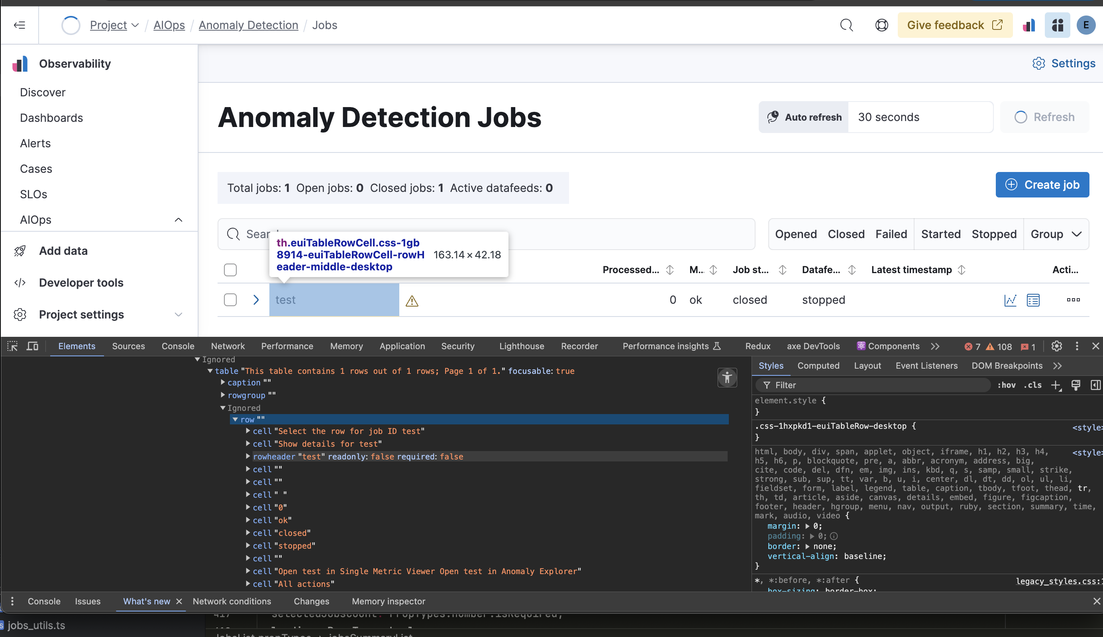
Task: Show more DevTools tabs chevron
Action: click(x=935, y=346)
